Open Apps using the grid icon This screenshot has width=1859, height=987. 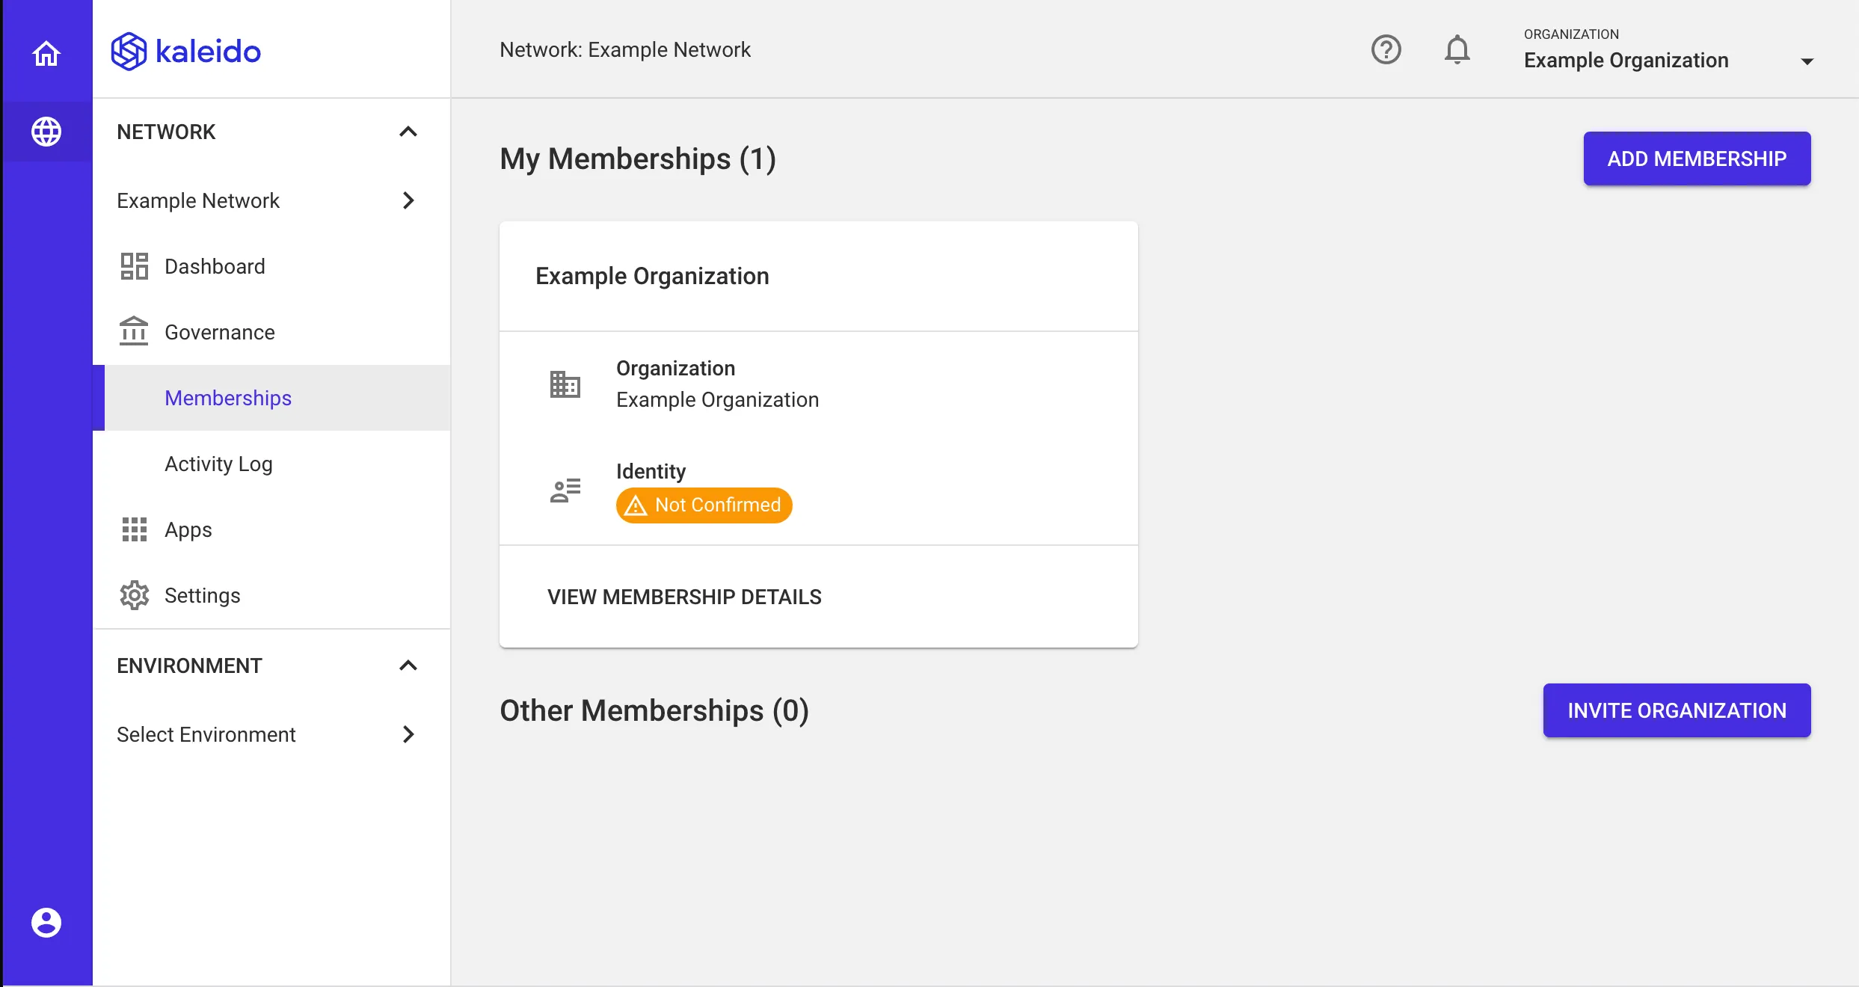coord(134,529)
